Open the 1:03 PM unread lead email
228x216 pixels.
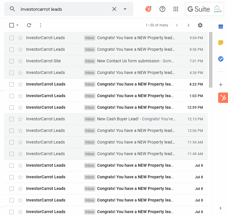106,96
